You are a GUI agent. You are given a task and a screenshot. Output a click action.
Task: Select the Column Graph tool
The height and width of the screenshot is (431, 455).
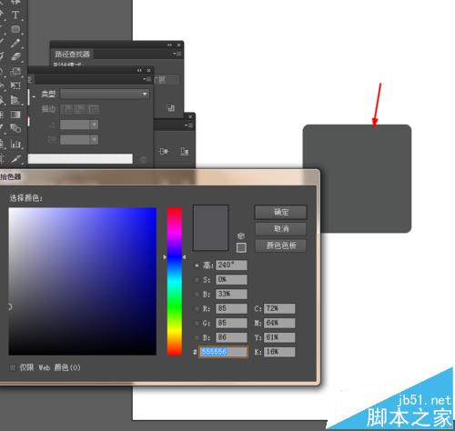tap(15, 144)
